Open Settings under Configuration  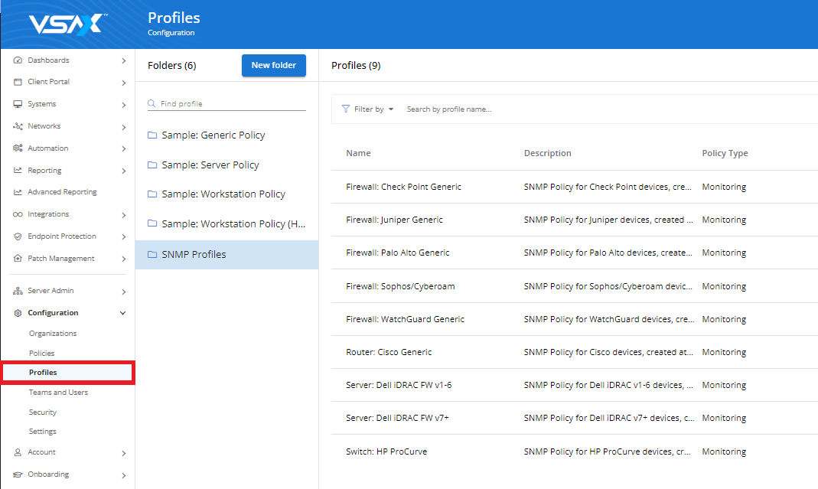pos(43,432)
